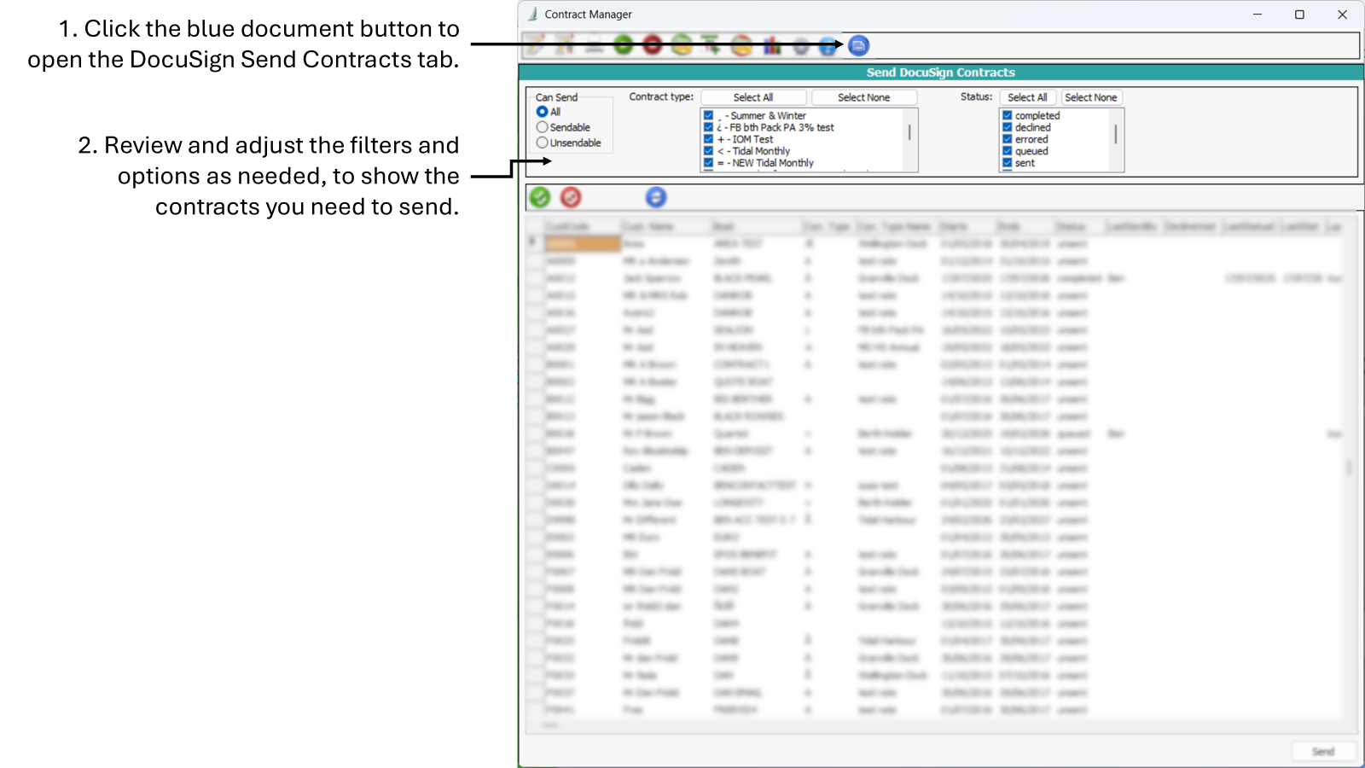Click the red stop icon in the toolbar

[651, 45]
